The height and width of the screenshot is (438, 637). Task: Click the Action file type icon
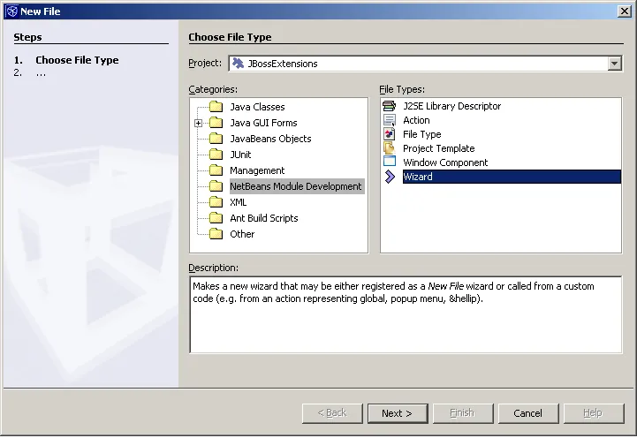coord(390,120)
